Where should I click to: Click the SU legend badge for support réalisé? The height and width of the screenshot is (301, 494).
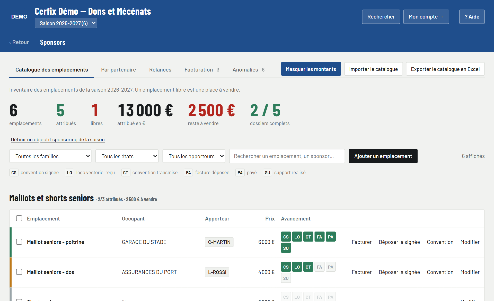pos(267,173)
